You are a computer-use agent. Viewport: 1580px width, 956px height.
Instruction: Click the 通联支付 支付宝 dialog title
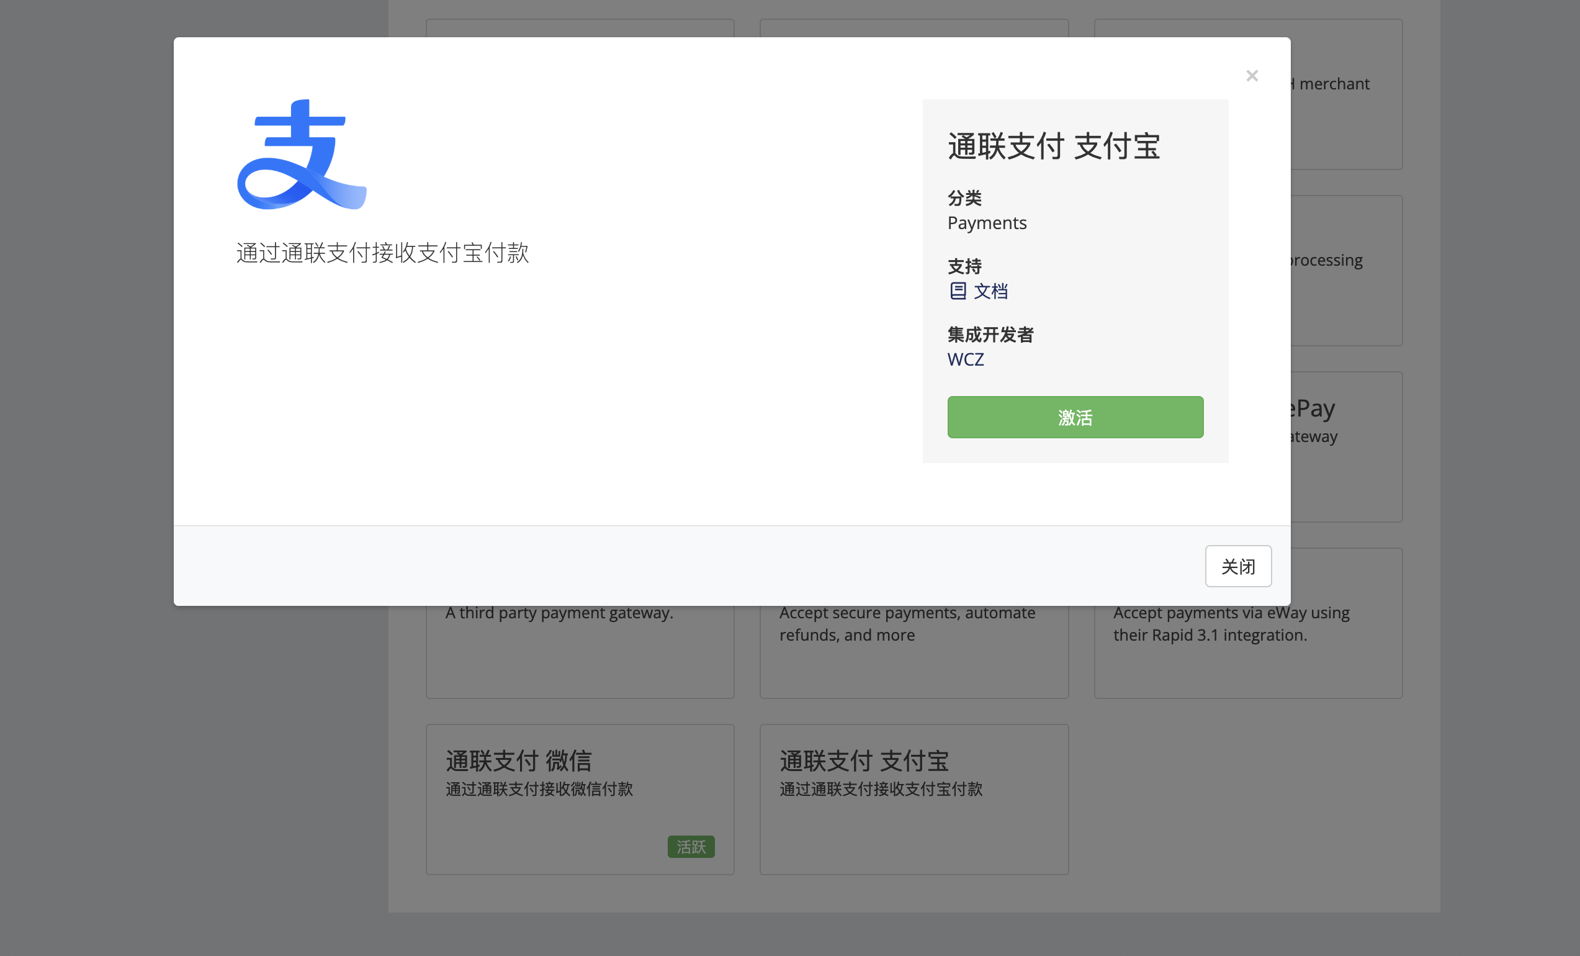1054,147
